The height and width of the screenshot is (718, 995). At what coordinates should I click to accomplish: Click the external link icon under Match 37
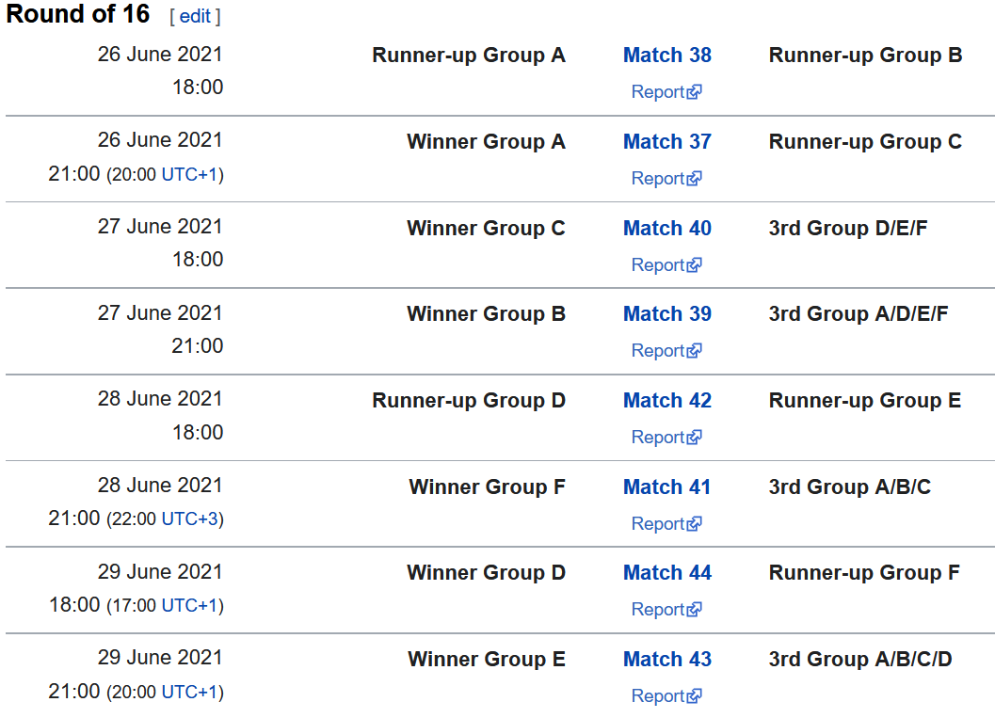tap(695, 179)
